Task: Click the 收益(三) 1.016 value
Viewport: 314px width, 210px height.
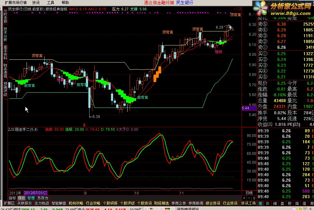Action: (280, 124)
